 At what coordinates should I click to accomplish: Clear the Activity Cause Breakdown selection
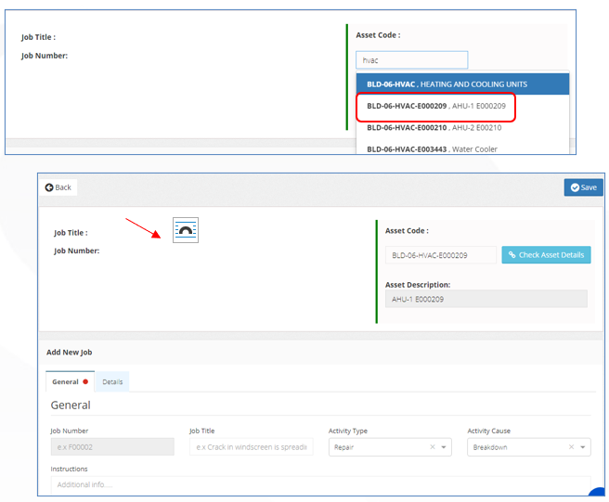(571, 447)
